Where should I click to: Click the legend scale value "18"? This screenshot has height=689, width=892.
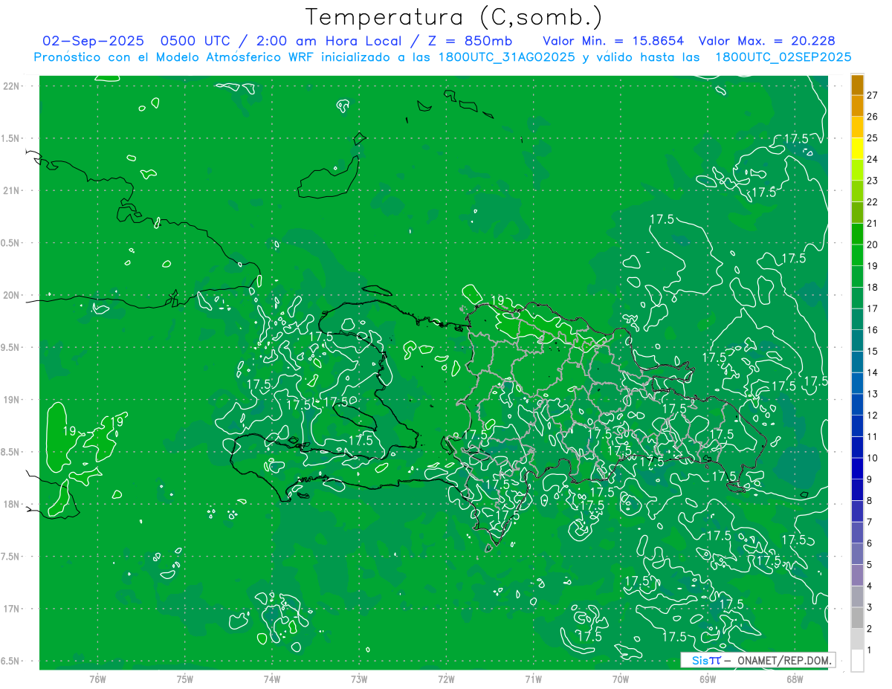pos(873,287)
